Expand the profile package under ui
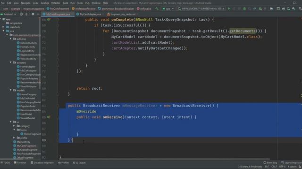The width and height of the screenshot is (302, 169). (14, 138)
